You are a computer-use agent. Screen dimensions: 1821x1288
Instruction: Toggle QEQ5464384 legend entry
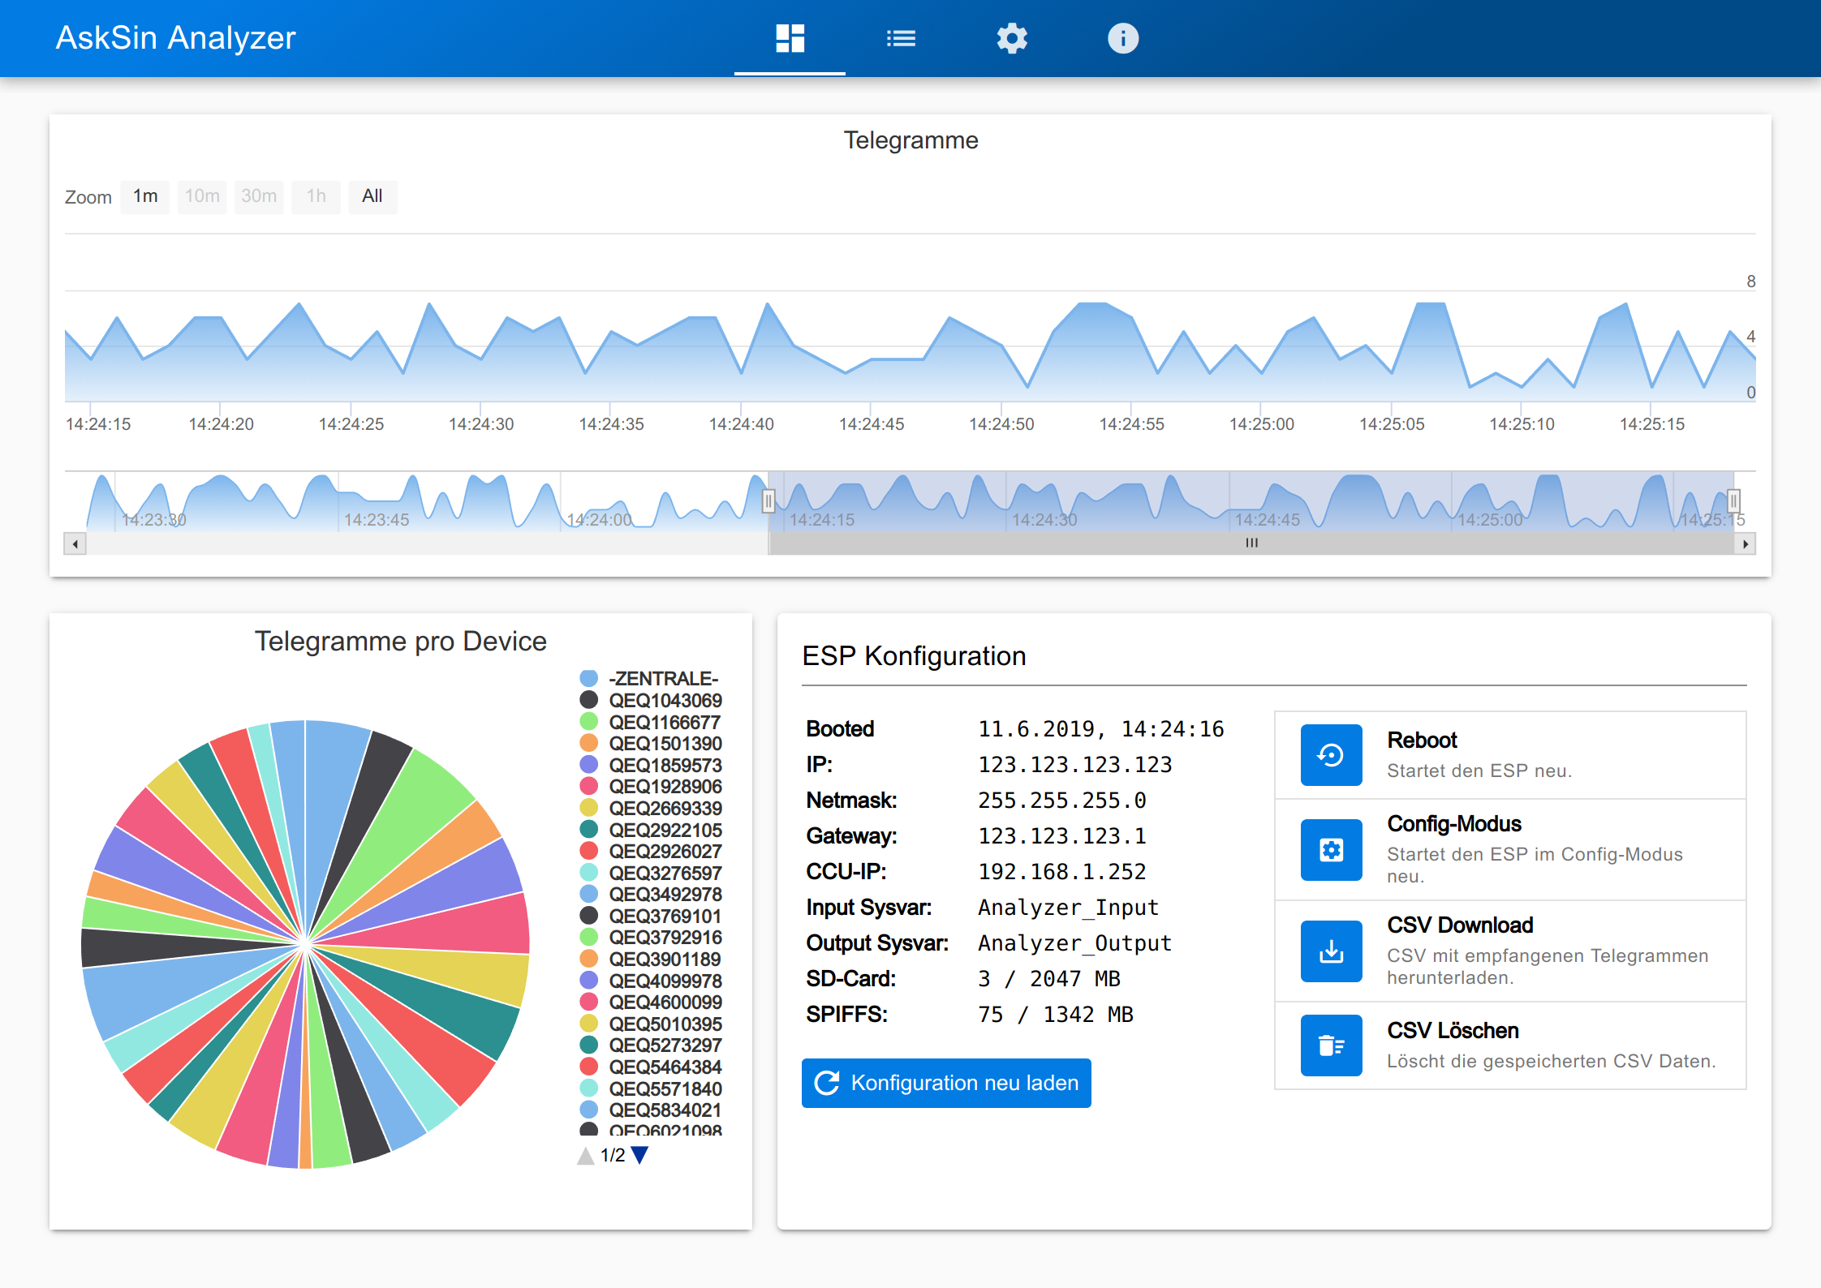coord(651,1067)
